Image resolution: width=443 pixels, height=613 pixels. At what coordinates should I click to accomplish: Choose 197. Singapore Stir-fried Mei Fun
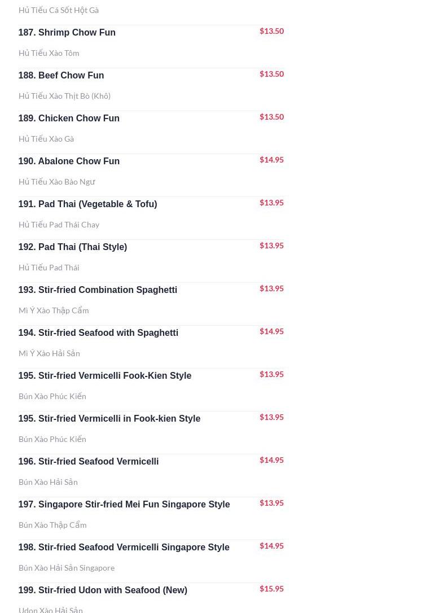124,505
